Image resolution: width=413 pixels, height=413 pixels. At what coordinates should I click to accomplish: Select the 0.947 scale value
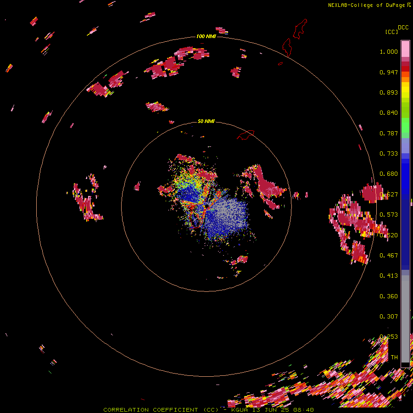point(389,72)
